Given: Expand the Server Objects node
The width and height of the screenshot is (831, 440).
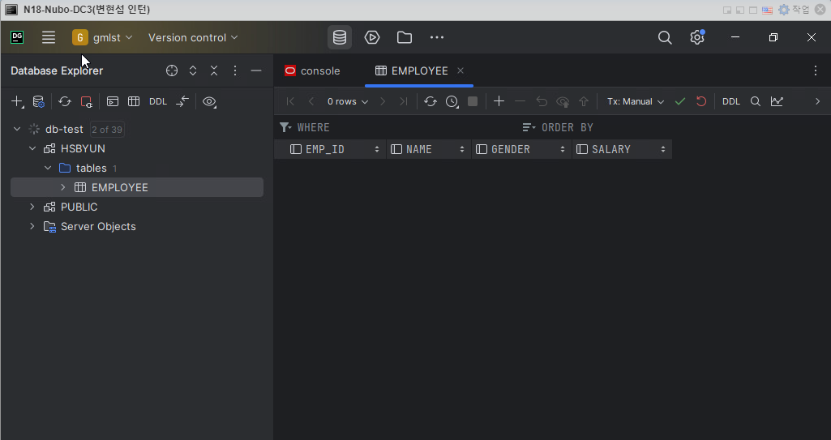Looking at the screenshot, I should [x=32, y=226].
